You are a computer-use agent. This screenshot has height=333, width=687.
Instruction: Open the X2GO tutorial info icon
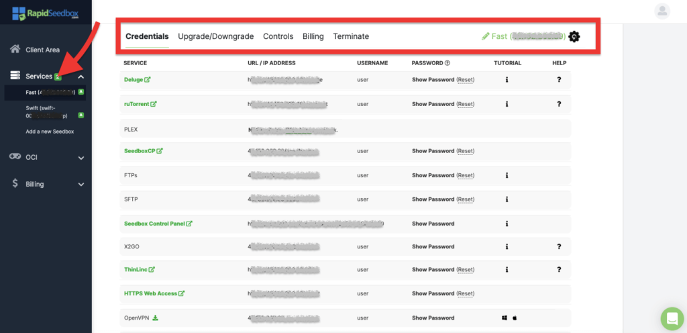pyautogui.click(x=507, y=246)
